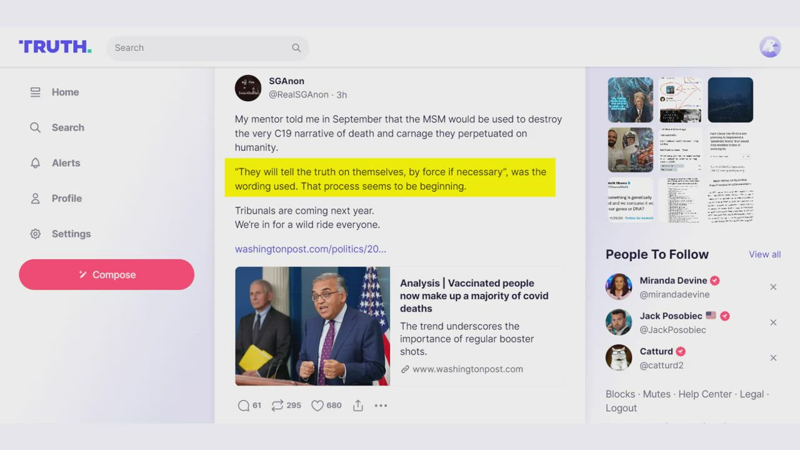
Task: Open Profile from sidebar
Action: (x=66, y=199)
